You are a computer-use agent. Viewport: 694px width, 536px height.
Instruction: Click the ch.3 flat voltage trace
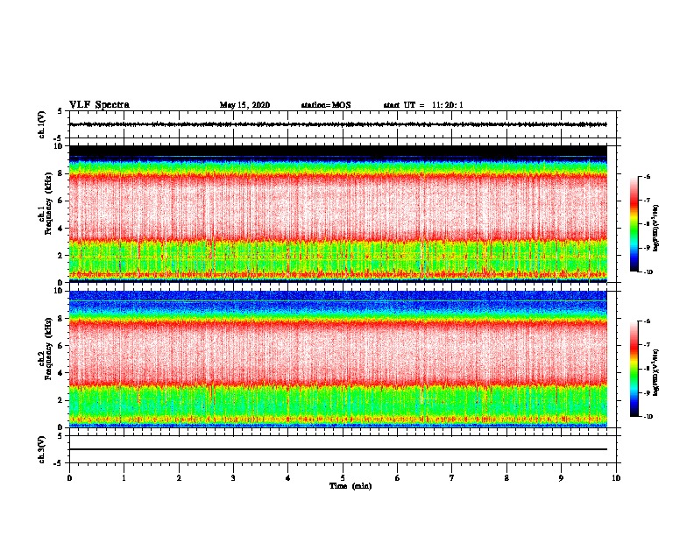click(338, 449)
